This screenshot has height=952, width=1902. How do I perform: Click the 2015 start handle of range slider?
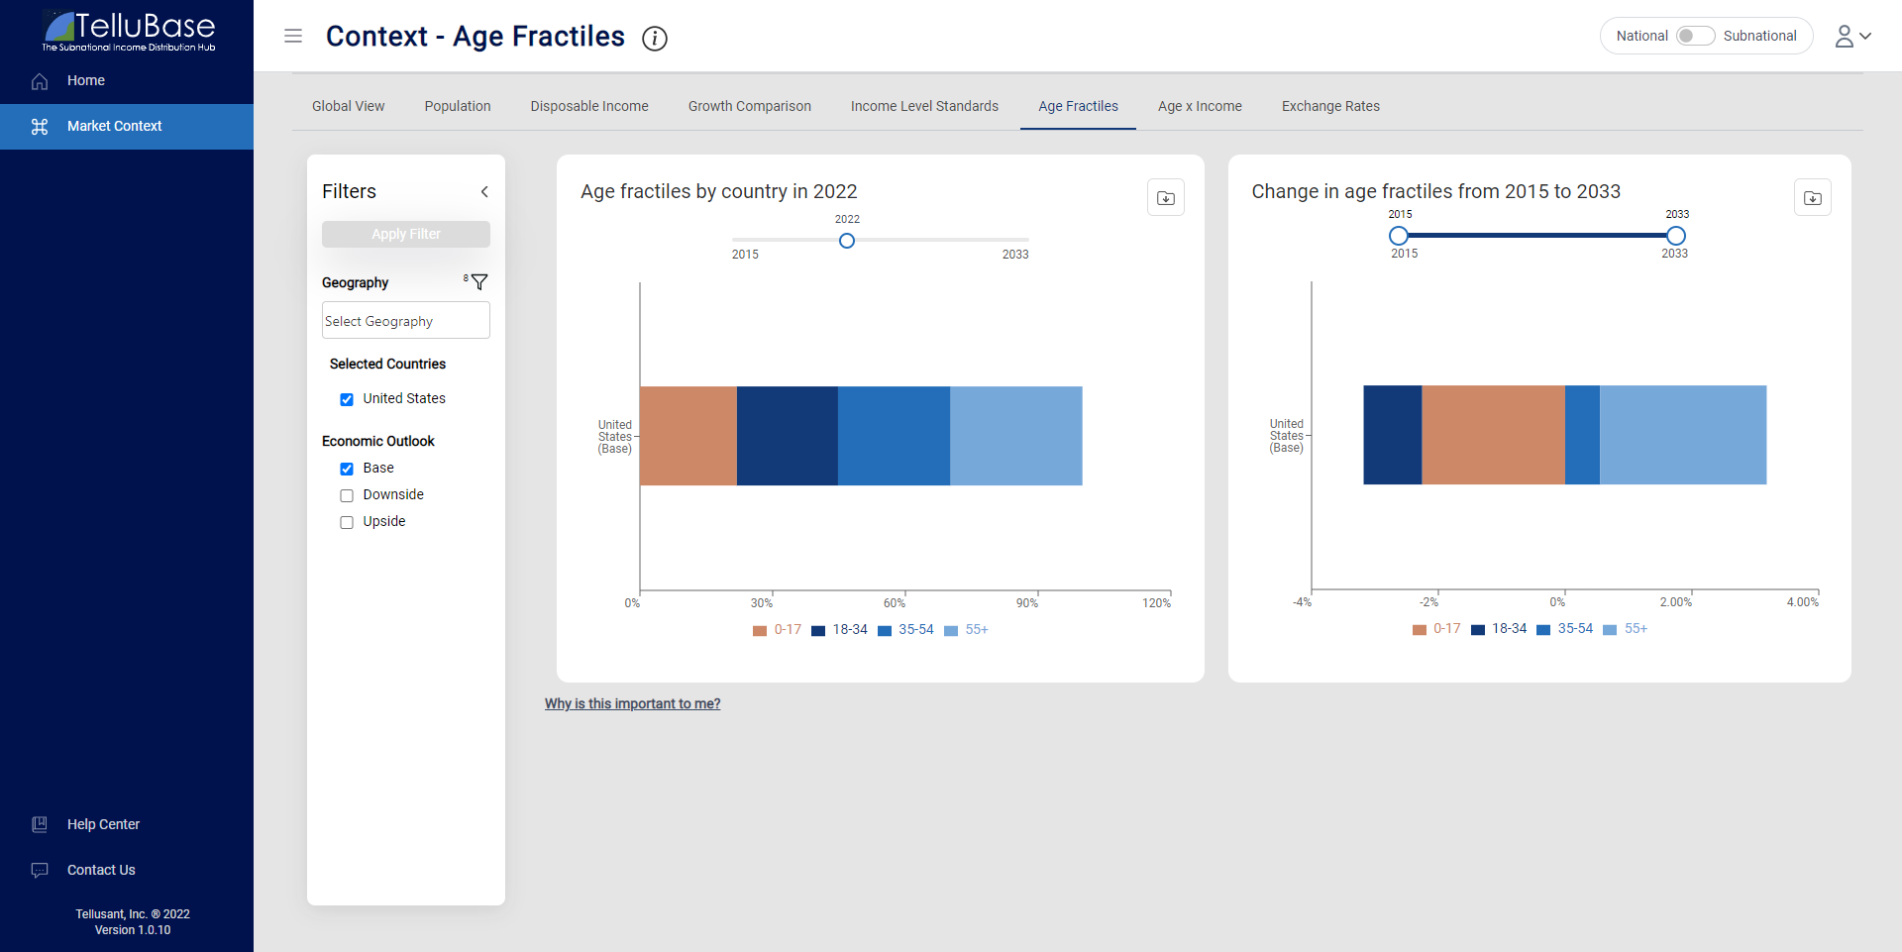click(x=1399, y=236)
